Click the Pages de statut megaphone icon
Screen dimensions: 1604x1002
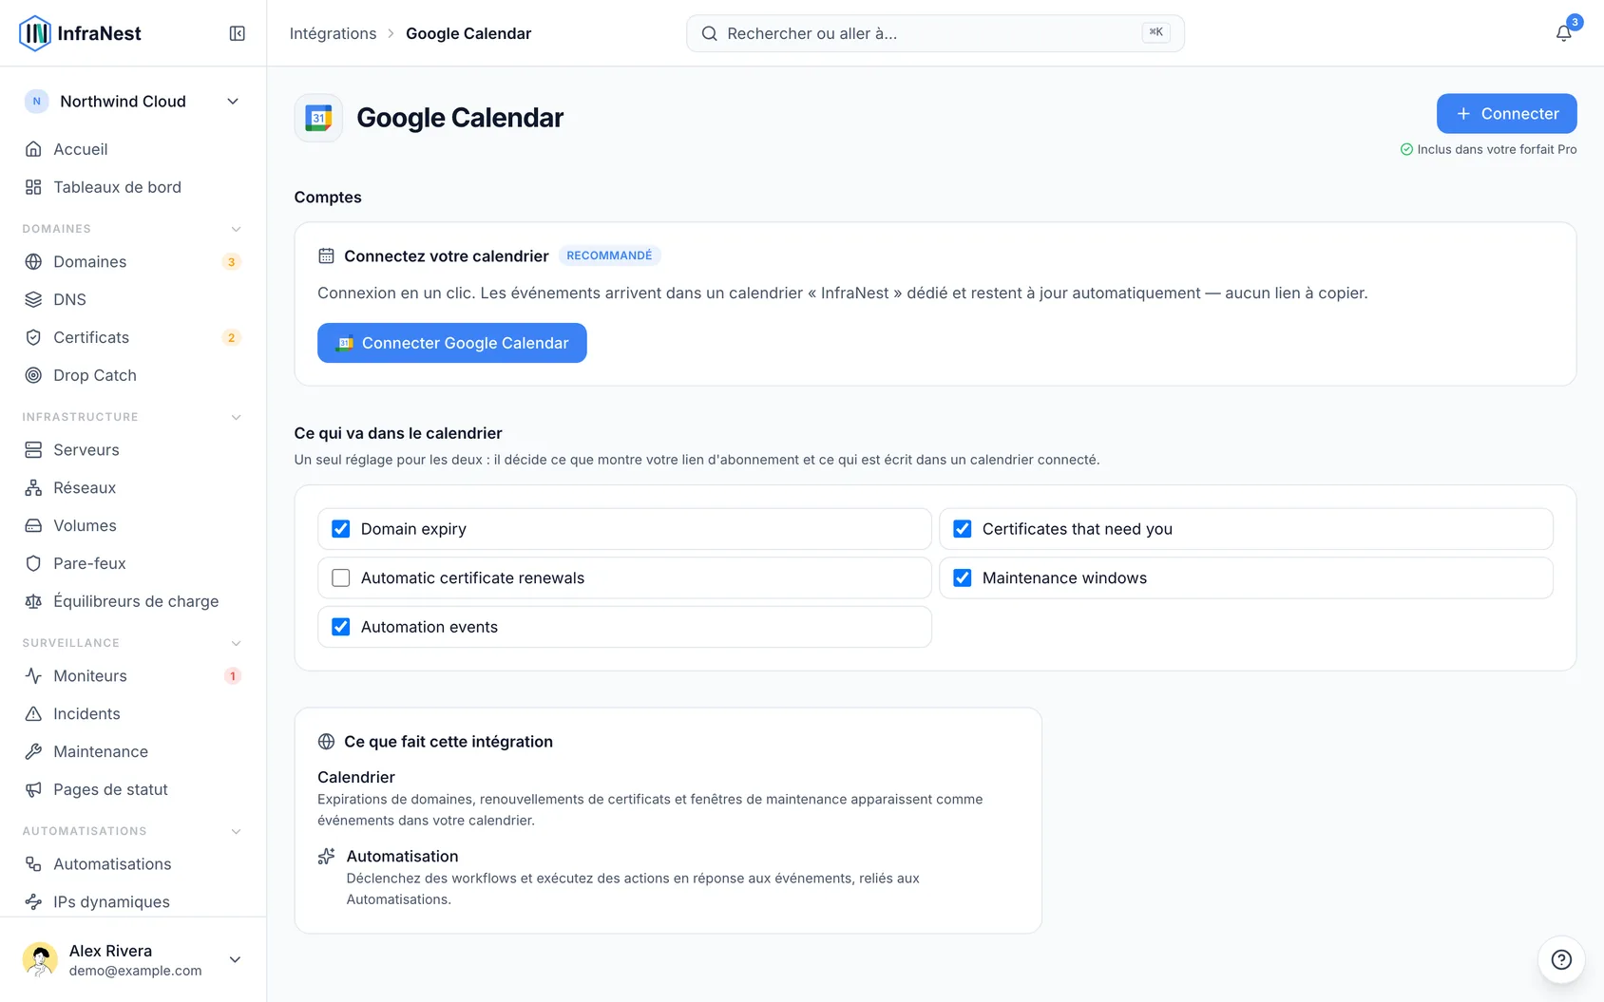click(x=33, y=789)
